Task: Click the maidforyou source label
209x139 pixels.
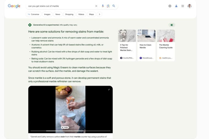Action: coord(166,58)
